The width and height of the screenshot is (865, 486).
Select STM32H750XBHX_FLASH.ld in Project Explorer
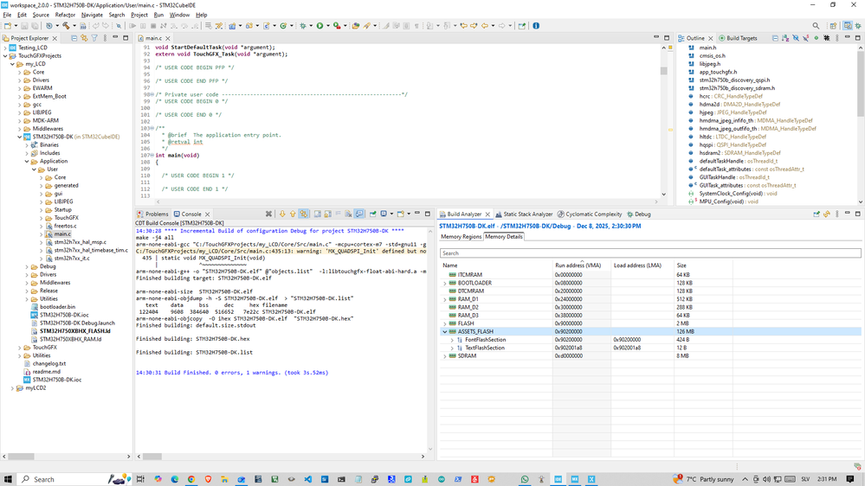[74, 331]
